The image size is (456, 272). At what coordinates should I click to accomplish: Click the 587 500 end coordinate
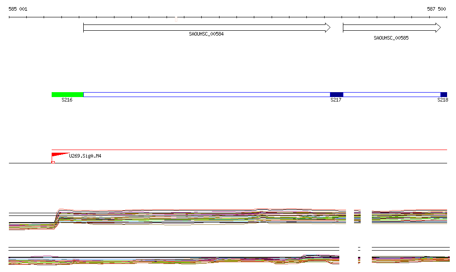pos(436,9)
